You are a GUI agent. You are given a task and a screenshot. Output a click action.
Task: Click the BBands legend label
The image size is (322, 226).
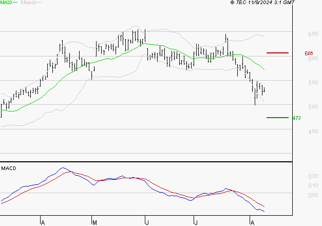coord(29,3)
